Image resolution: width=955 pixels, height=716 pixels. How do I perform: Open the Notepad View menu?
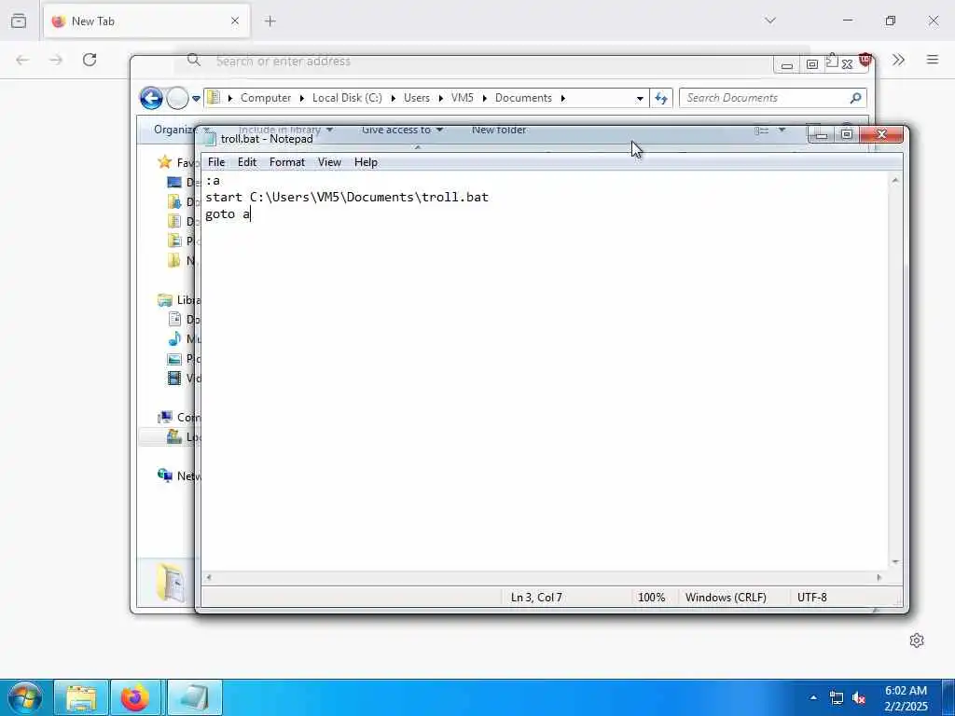(x=329, y=162)
